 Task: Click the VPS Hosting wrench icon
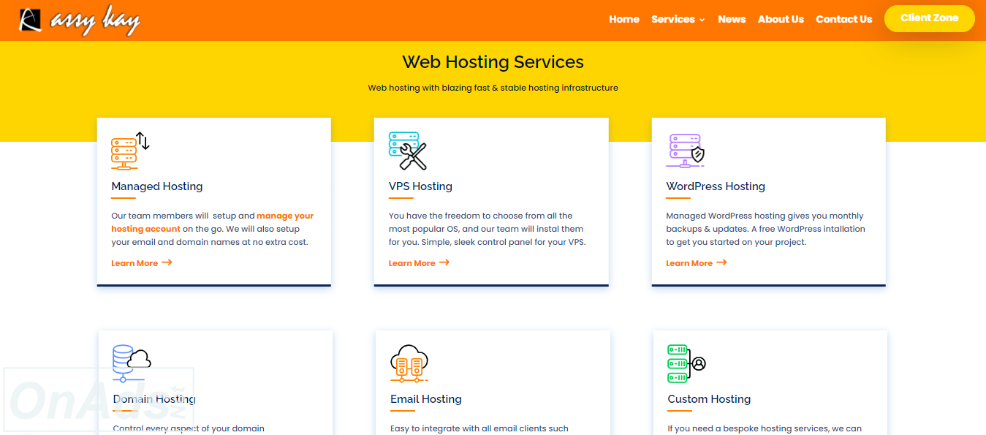(x=407, y=151)
